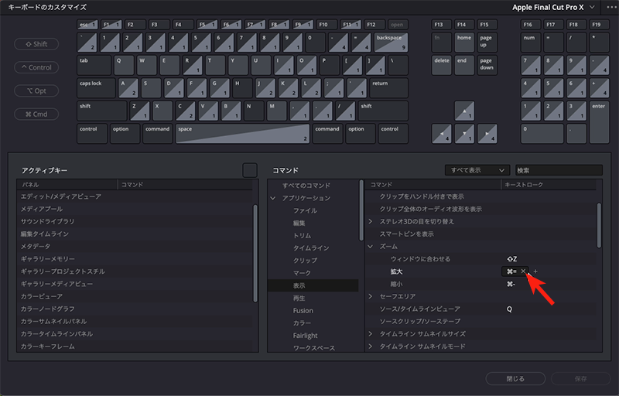Open the Apple Final Cut Pro X preset dropdown
This screenshot has width=619, height=396.
[553, 7]
